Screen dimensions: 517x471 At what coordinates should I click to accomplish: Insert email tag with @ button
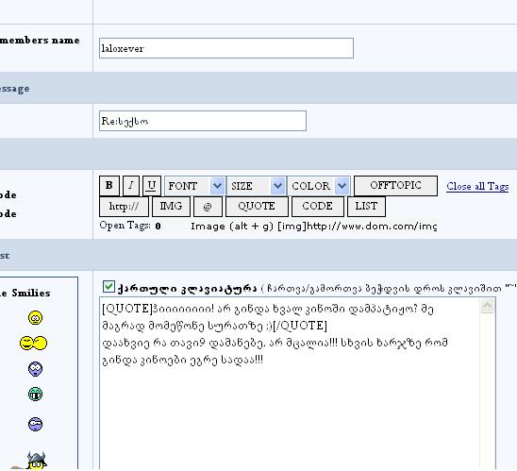point(208,207)
